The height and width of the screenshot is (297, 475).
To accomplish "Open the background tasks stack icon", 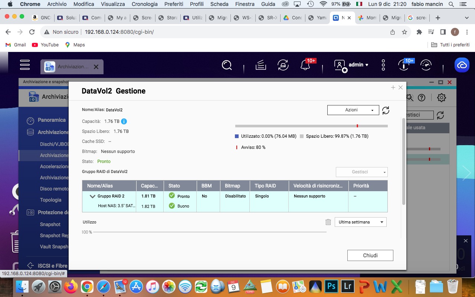I will pos(261,65).
